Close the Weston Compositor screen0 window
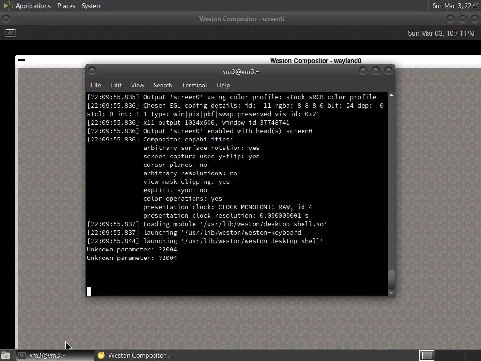Image resolution: width=481 pixels, height=361 pixels. [x=475, y=19]
